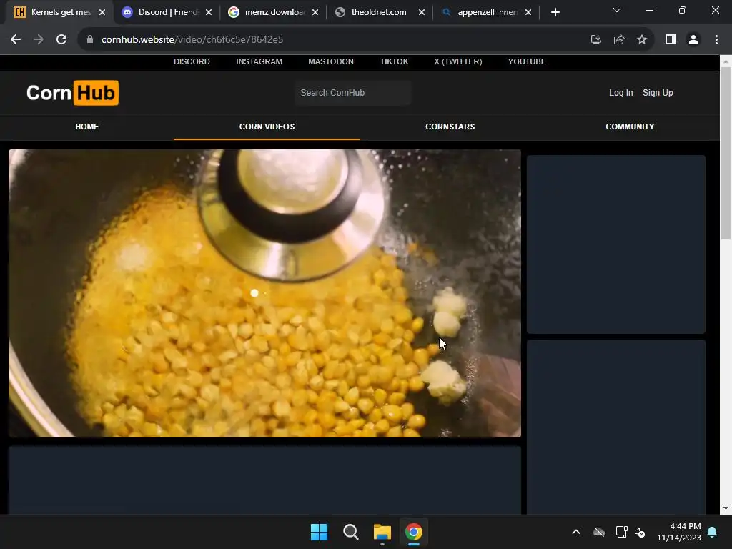Close the Kernels get mes tab
The image size is (732, 549).
click(x=102, y=12)
